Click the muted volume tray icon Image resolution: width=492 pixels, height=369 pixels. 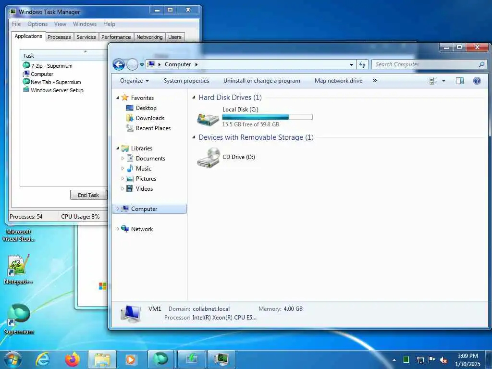click(x=443, y=360)
